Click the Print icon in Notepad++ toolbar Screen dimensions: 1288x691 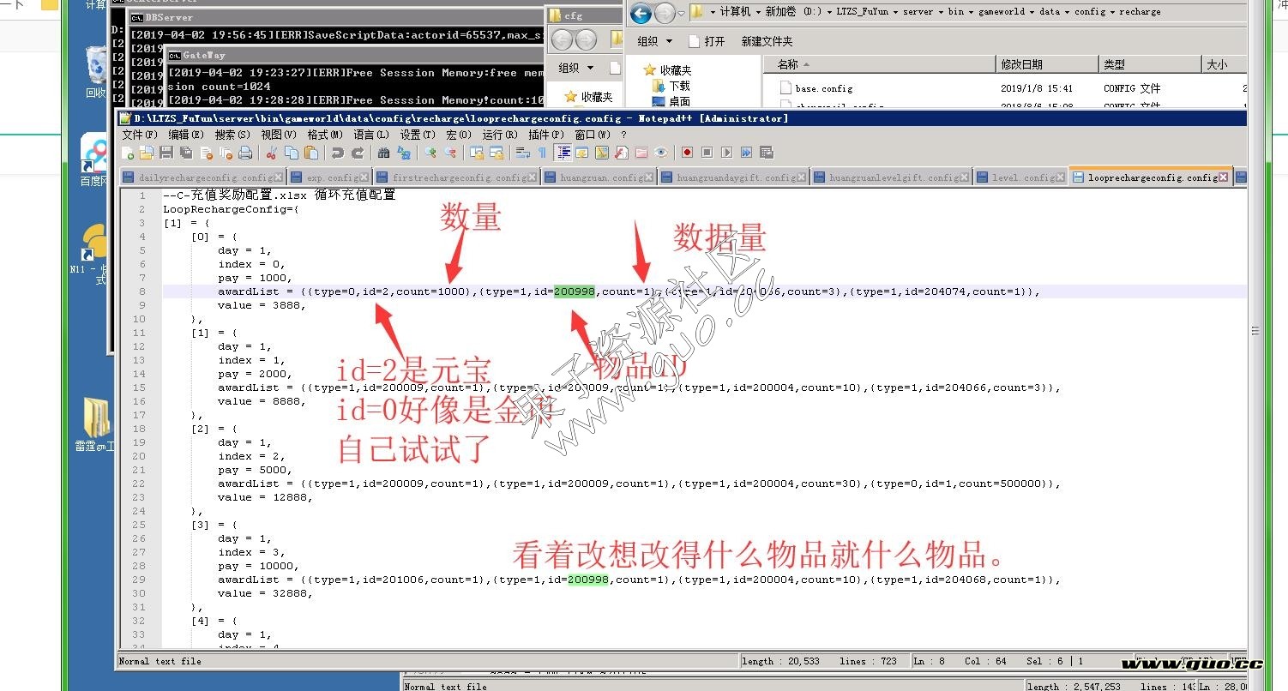tap(246, 153)
